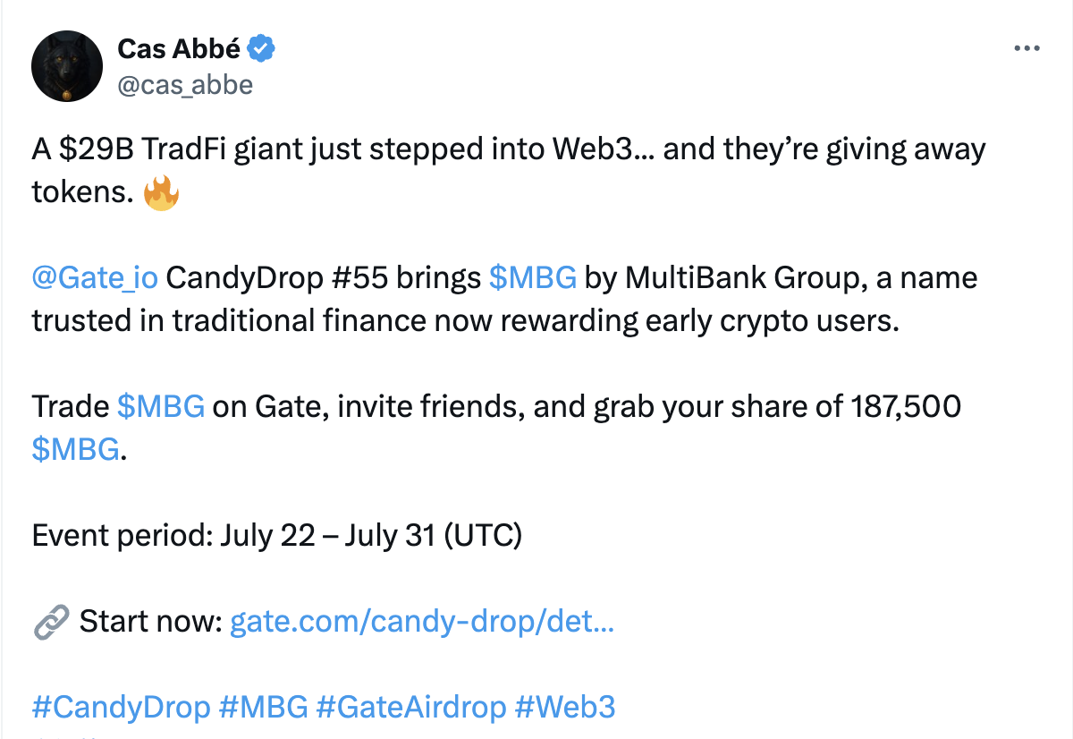Image resolution: width=1073 pixels, height=739 pixels.
Task: Click the 'Event period: July 22 – July 31' line
Action: (x=276, y=535)
